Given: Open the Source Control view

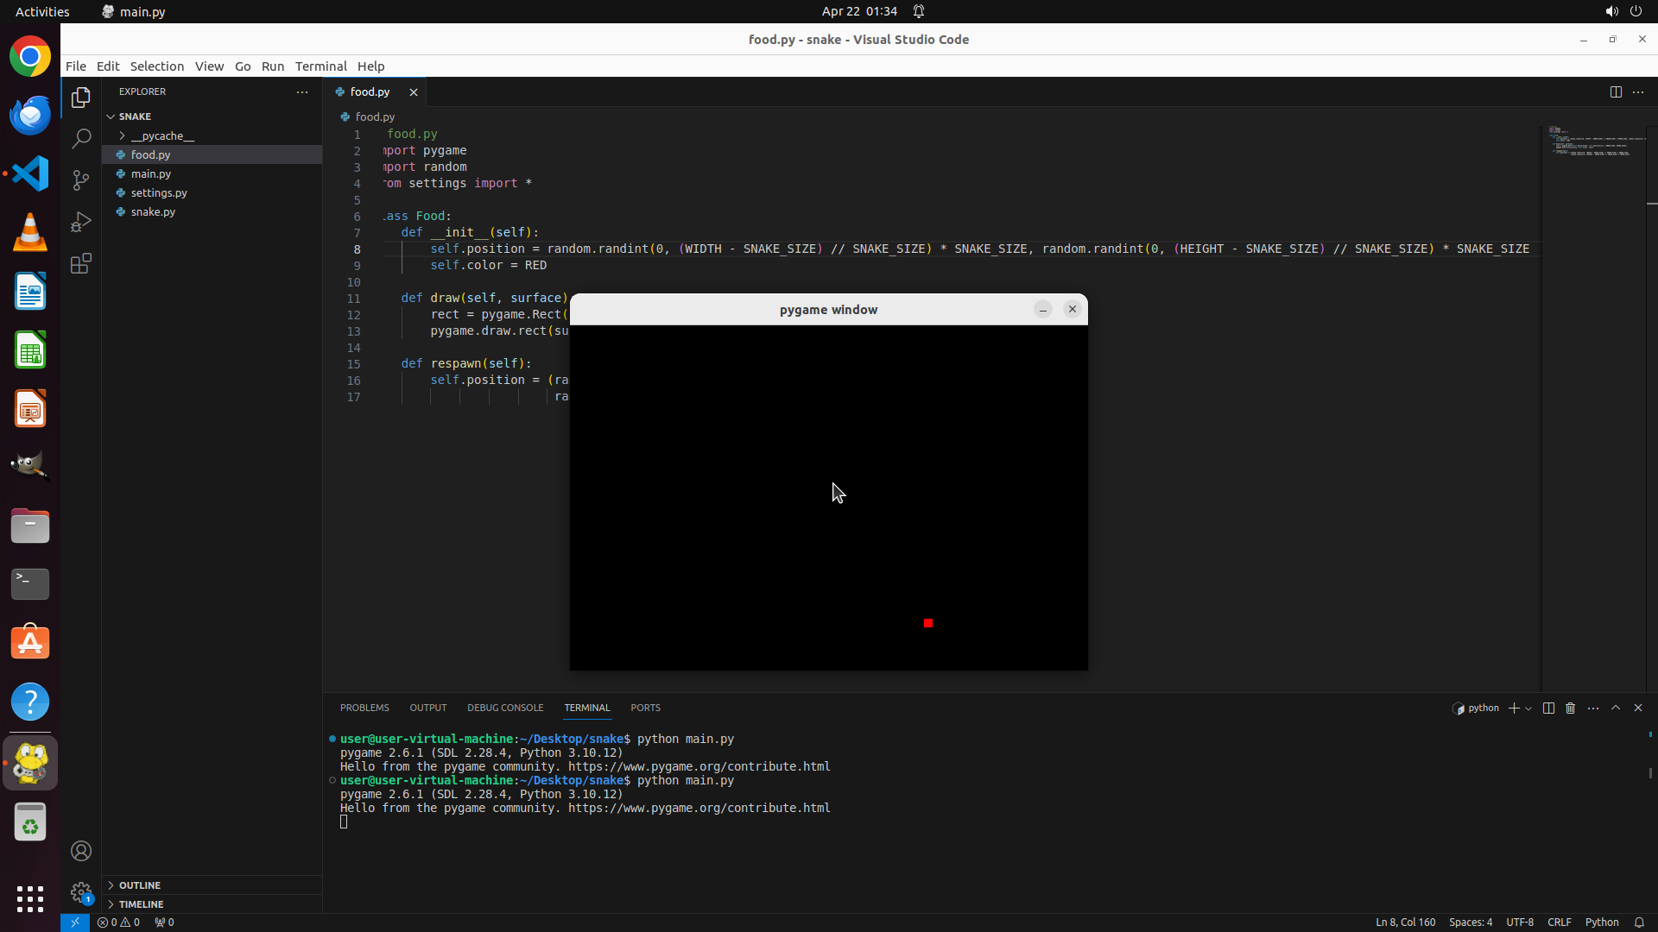Looking at the screenshot, I should click(x=81, y=179).
